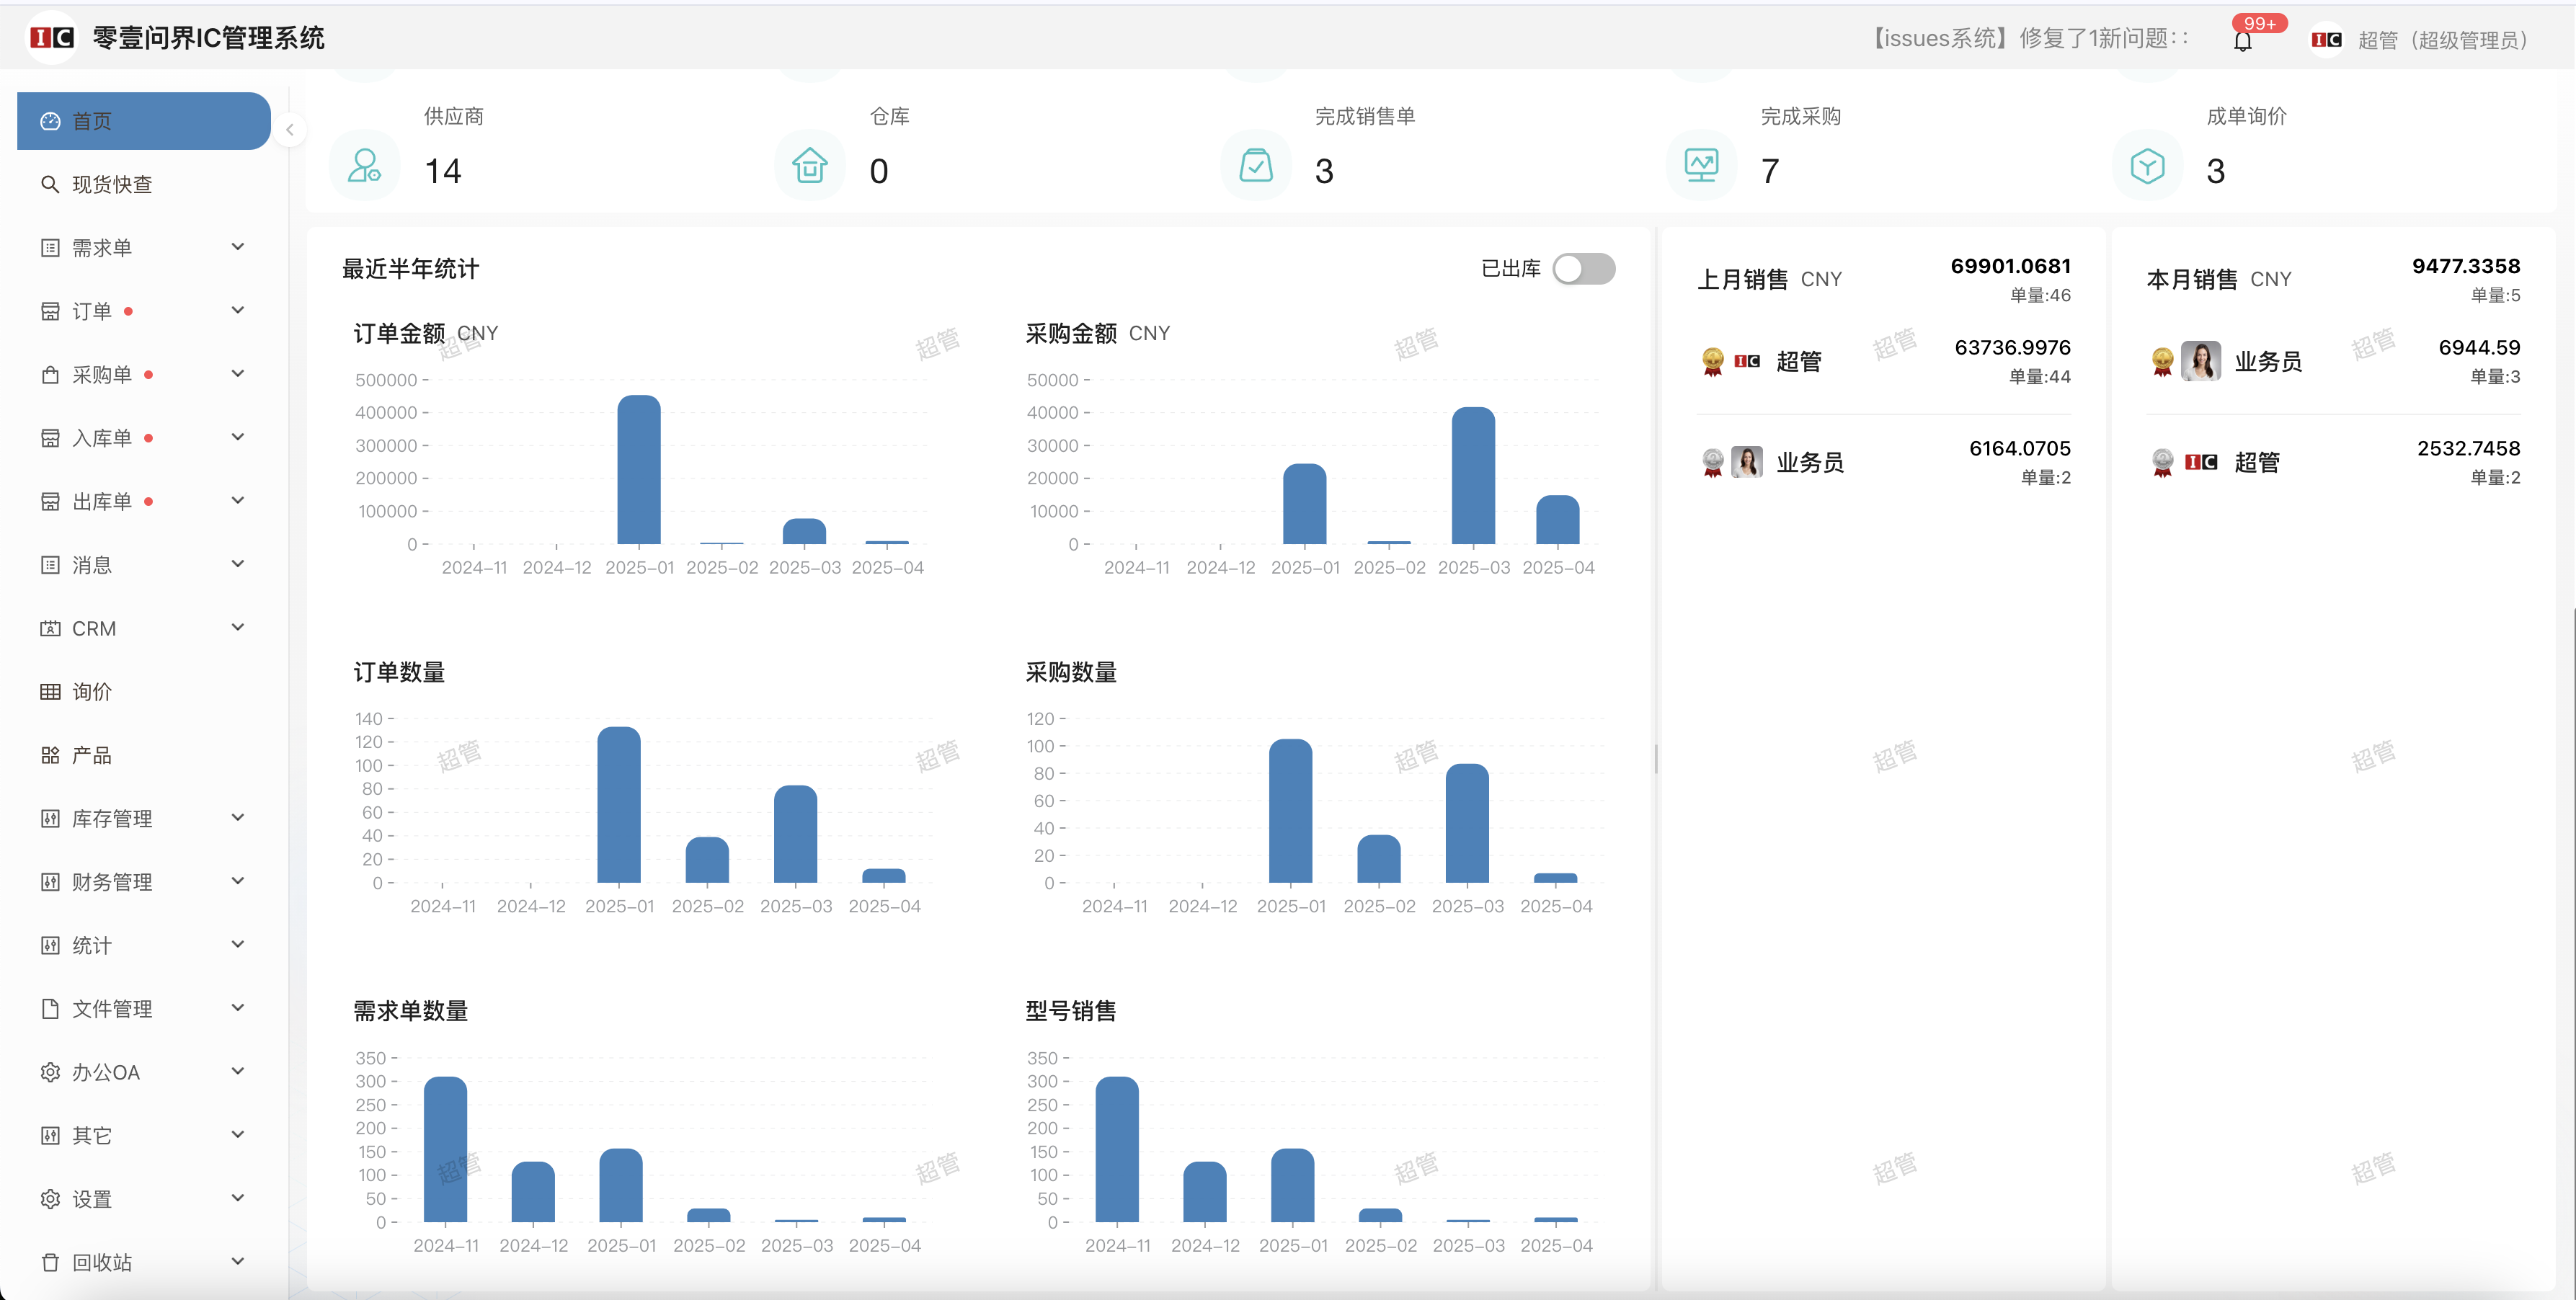
Task: Click the notification bell icon
Action: 2243,41
